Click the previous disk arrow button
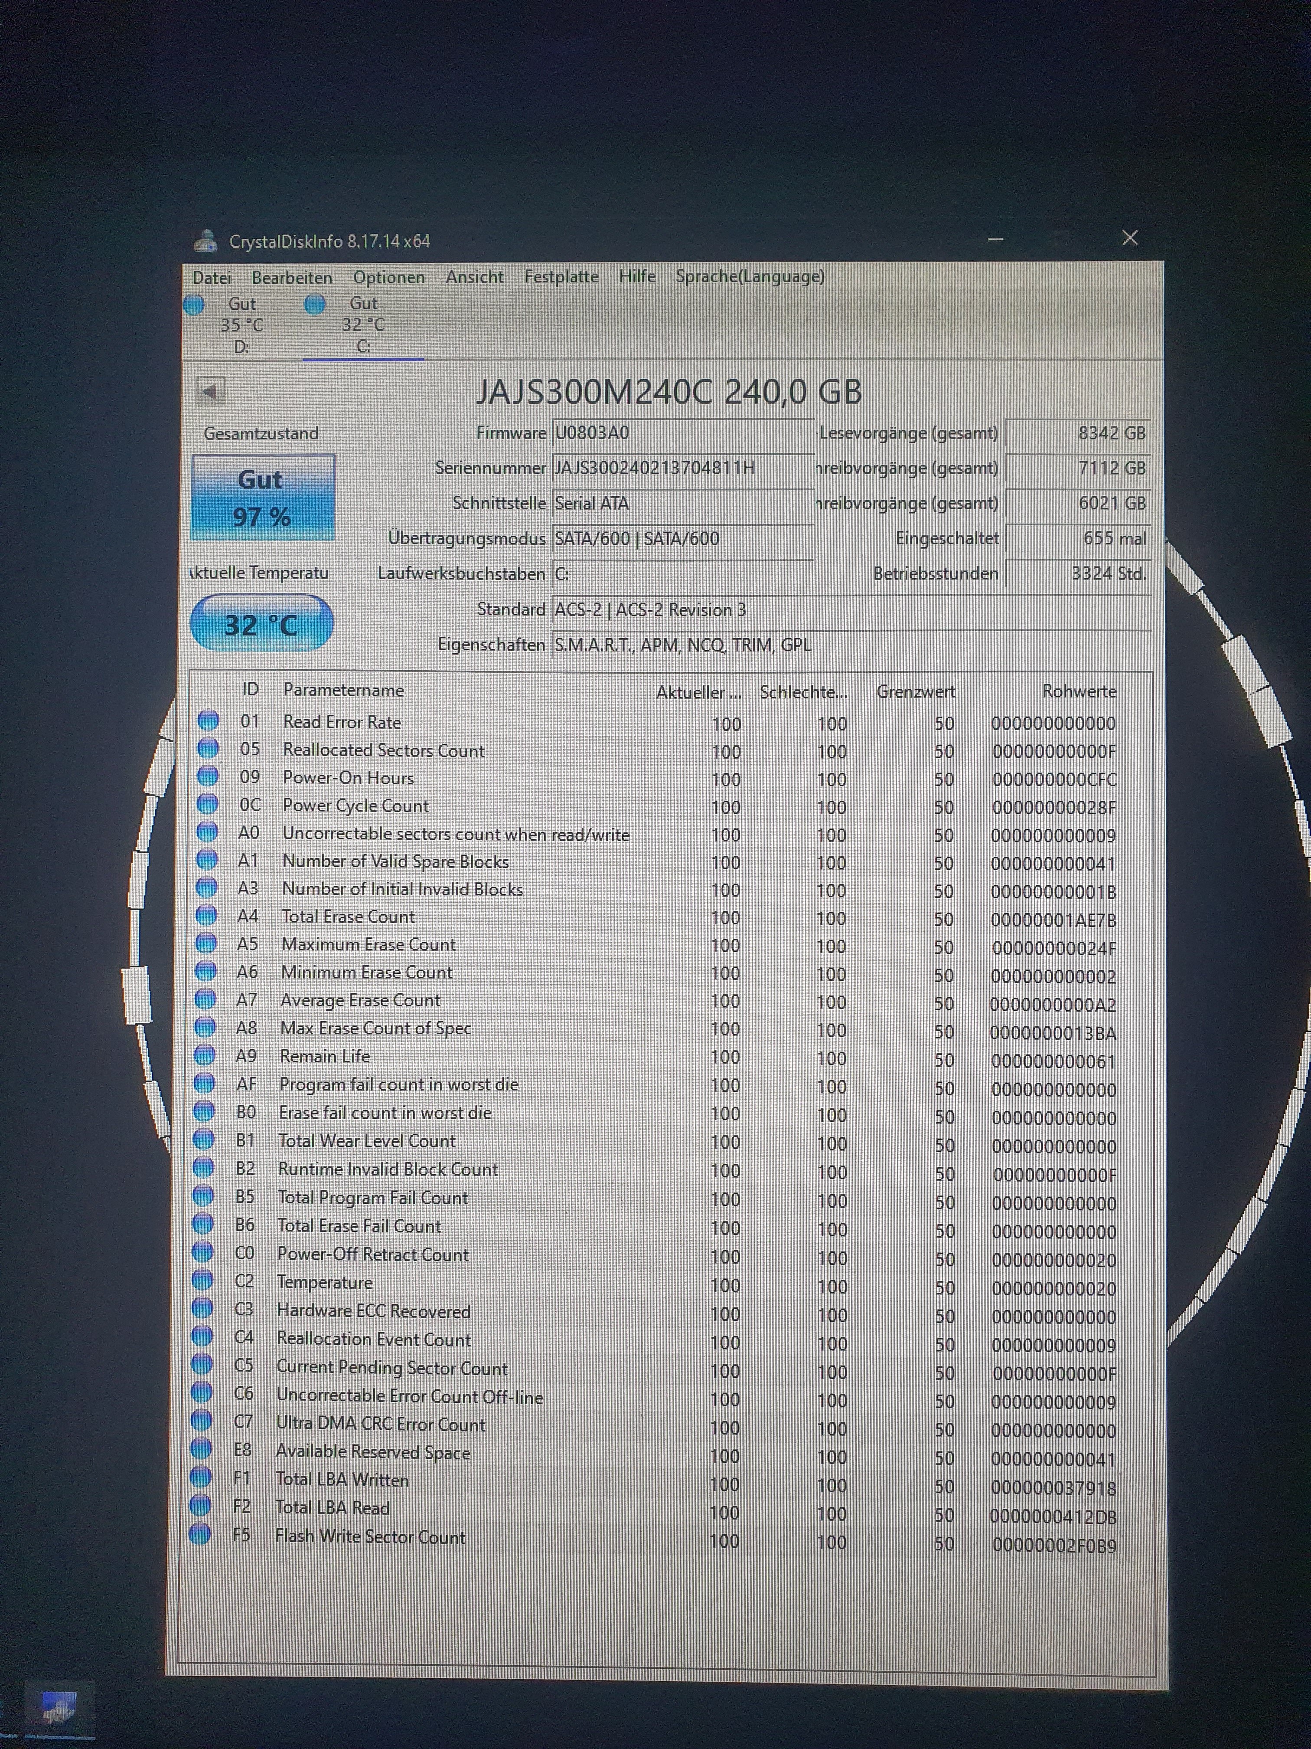The height and width of the screenshot is (1749, 1311). tap(210, 390)
